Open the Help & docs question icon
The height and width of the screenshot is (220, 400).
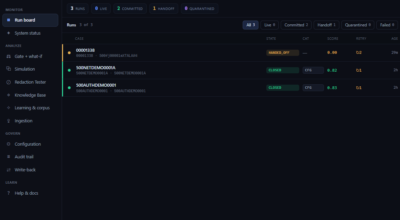click(9, 193)
